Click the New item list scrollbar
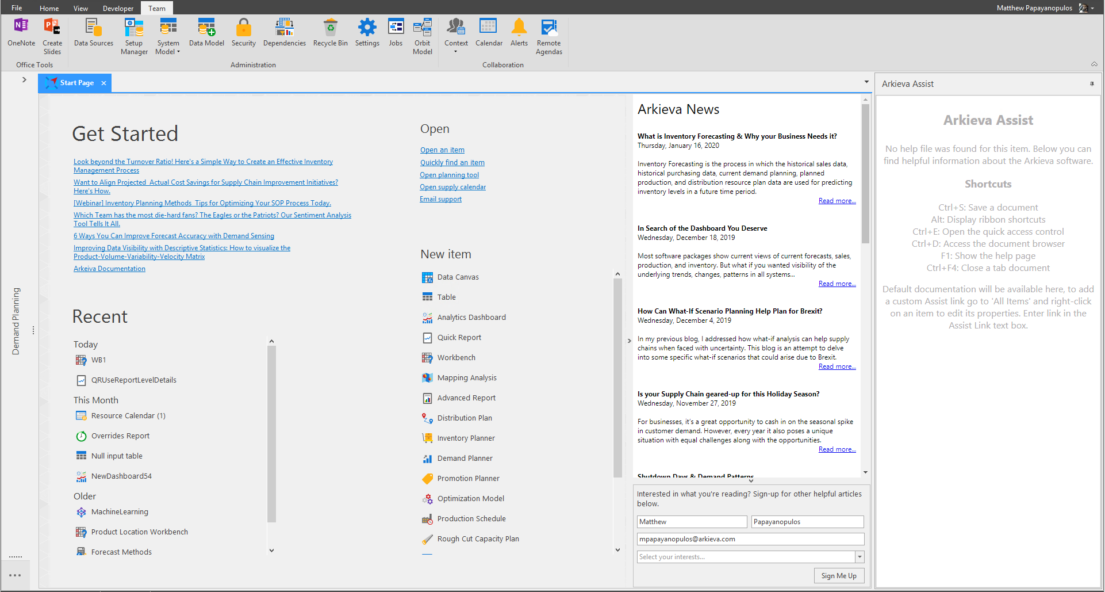1105x592 pixels. pos(617,378)
